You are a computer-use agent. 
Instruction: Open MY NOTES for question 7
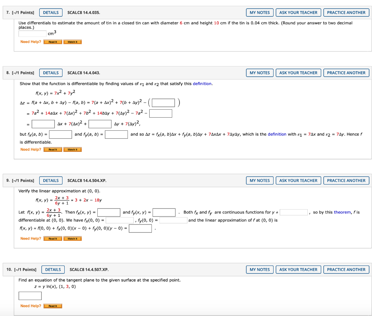(x=259, y=13)
